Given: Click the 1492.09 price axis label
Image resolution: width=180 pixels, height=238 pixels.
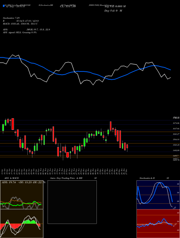Looking at the screenshot, I should click(x=176, y=150).
